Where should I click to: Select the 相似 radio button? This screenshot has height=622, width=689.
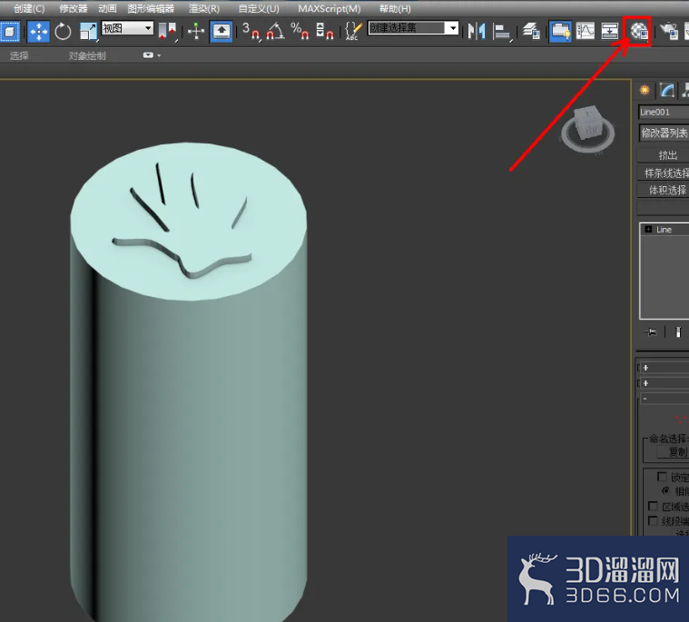pos(666,490)
